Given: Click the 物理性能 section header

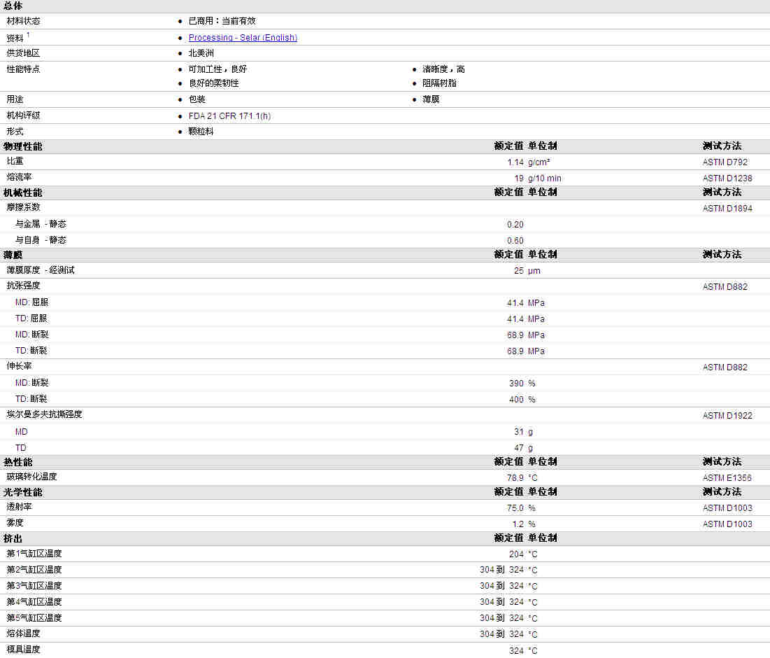Looking at the screenshot, I should tap(22, 146).
